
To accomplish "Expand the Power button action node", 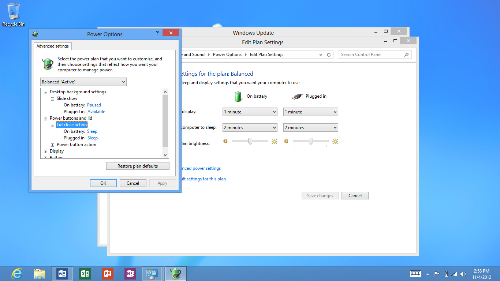I will coord(53,145).
